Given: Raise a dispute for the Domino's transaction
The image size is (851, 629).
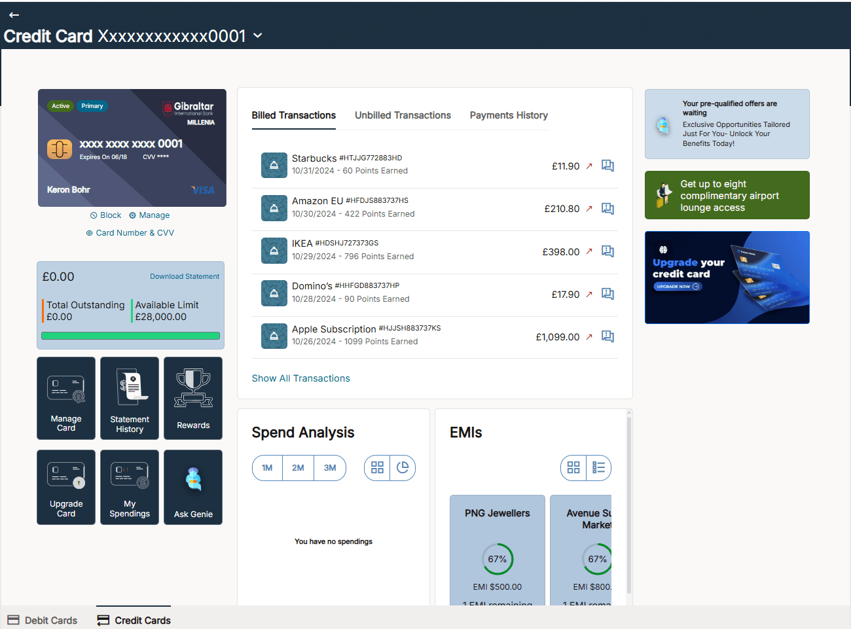Looking at the screenshot, I should pyautogui.click(x=608, y=294).
